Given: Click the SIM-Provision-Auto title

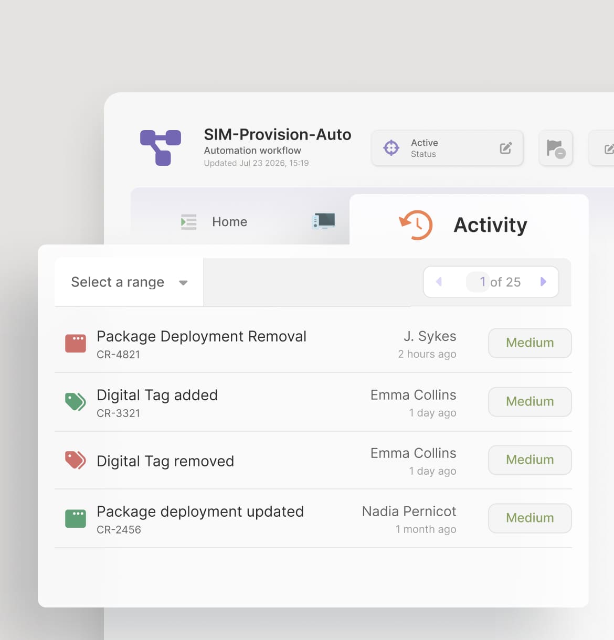Looking at the screenshot, I should pos(278,135).
